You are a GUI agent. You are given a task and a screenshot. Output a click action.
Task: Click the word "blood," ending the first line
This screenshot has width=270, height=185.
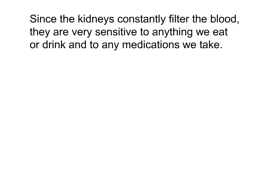pyautogui.click(x=225, y=19)
